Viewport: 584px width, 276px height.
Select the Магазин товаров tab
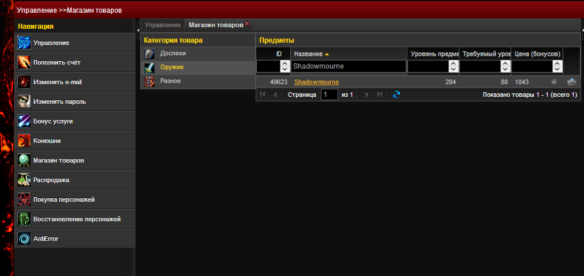[x=216, y=25]
